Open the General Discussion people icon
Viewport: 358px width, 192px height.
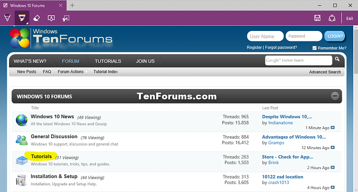21,140
